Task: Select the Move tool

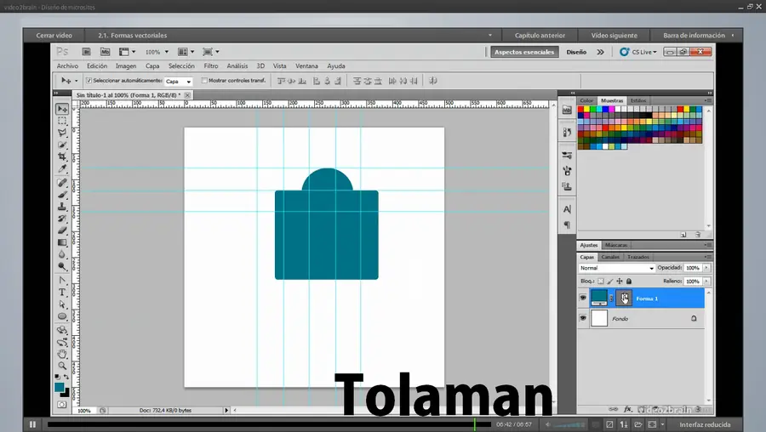Action: click(x=62, y=109)
